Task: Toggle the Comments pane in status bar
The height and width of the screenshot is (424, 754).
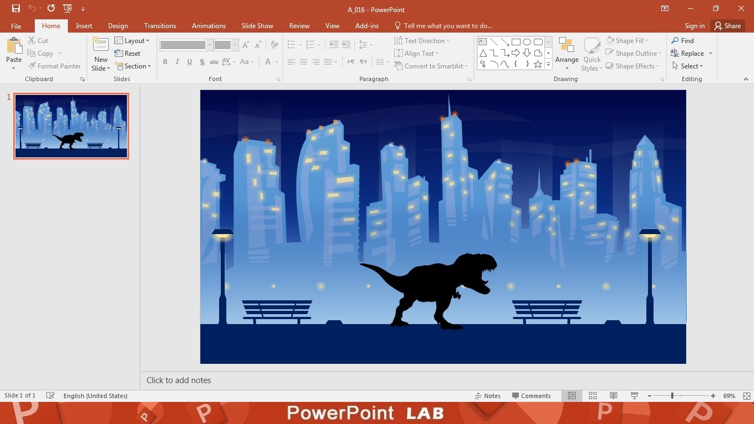Action: tap(531, 396)
